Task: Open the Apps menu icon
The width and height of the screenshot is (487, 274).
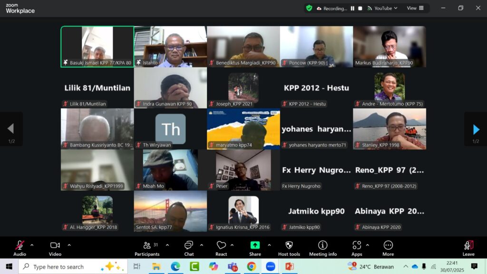Action: [357, 247]
